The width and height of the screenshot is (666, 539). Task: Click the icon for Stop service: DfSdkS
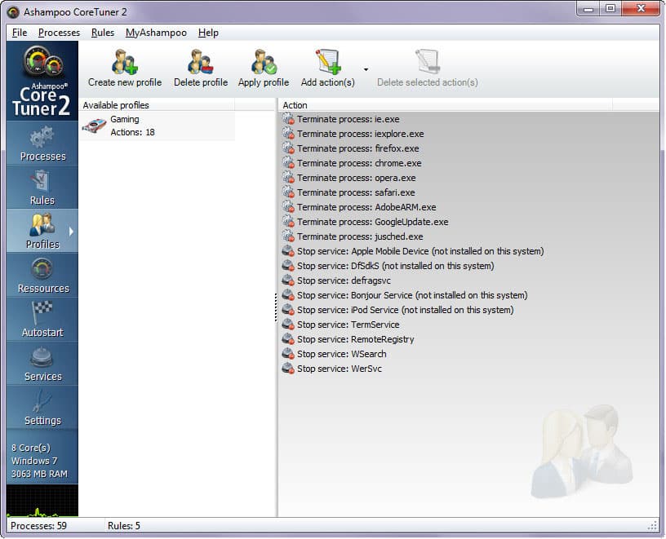[x=288, y=266]
